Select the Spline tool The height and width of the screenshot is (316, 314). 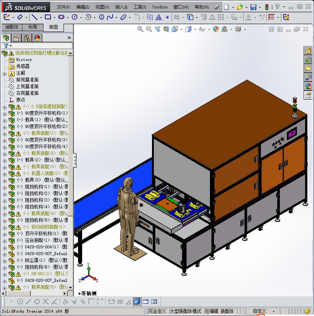[x=110, y=17]
